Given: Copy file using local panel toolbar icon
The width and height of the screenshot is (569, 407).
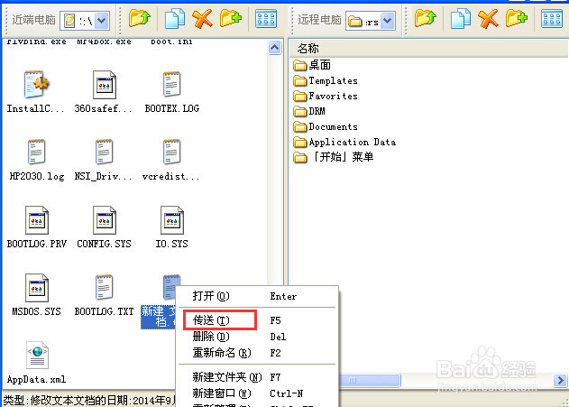Looking at the screenshot, I should tap(175, 19).
